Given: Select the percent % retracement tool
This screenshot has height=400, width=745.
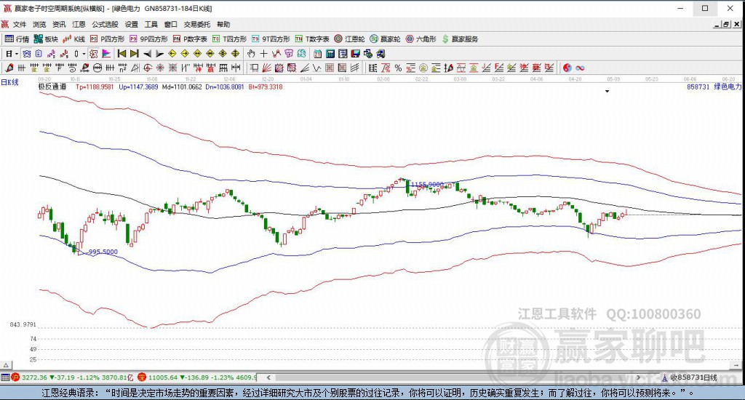Looking at the screenshot, I should coord(398,68).
